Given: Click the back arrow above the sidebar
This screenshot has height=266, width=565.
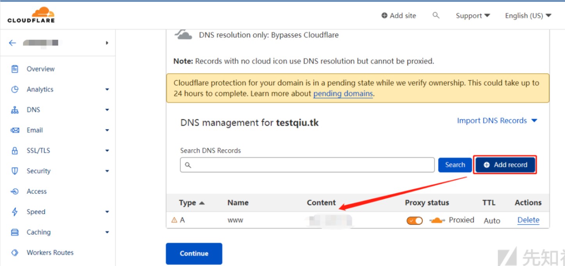Looking at the screenshot, I should click(12, 43).
